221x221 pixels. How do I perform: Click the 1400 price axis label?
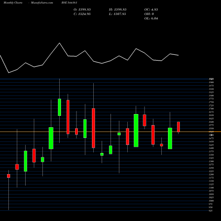[x=211, y=148]
